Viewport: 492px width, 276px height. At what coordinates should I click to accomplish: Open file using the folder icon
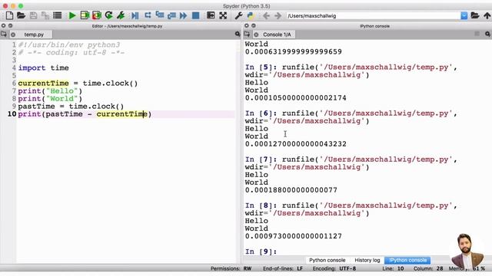click(x=21, y=15)
